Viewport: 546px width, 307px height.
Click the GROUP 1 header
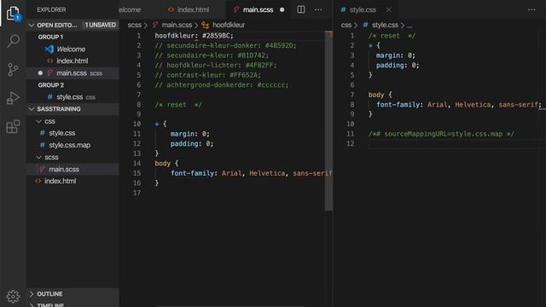pyautogui.click(x=51, y=37)
